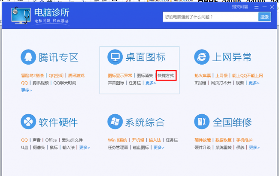The image size is (279, 176).
Task: Click the 腾讯专区 penguin icon
Action: (28, 57)
